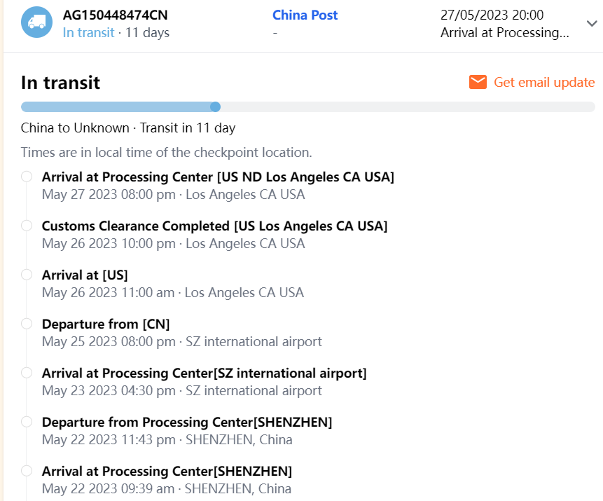Click the Departure from [CN] event title
This screenshot has height=501, width=603.
tap(106, 324)
